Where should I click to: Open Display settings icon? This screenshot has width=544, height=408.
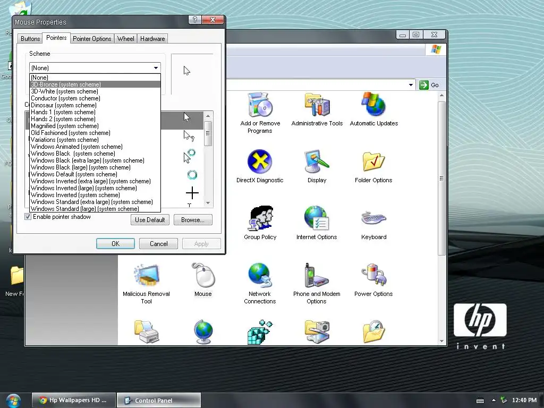[x=317, y=161]
